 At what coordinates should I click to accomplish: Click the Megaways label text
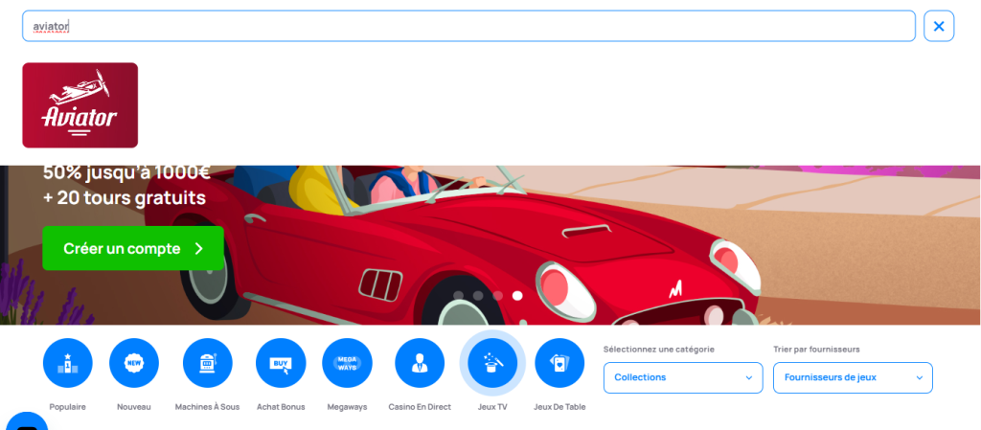[347, 407]
